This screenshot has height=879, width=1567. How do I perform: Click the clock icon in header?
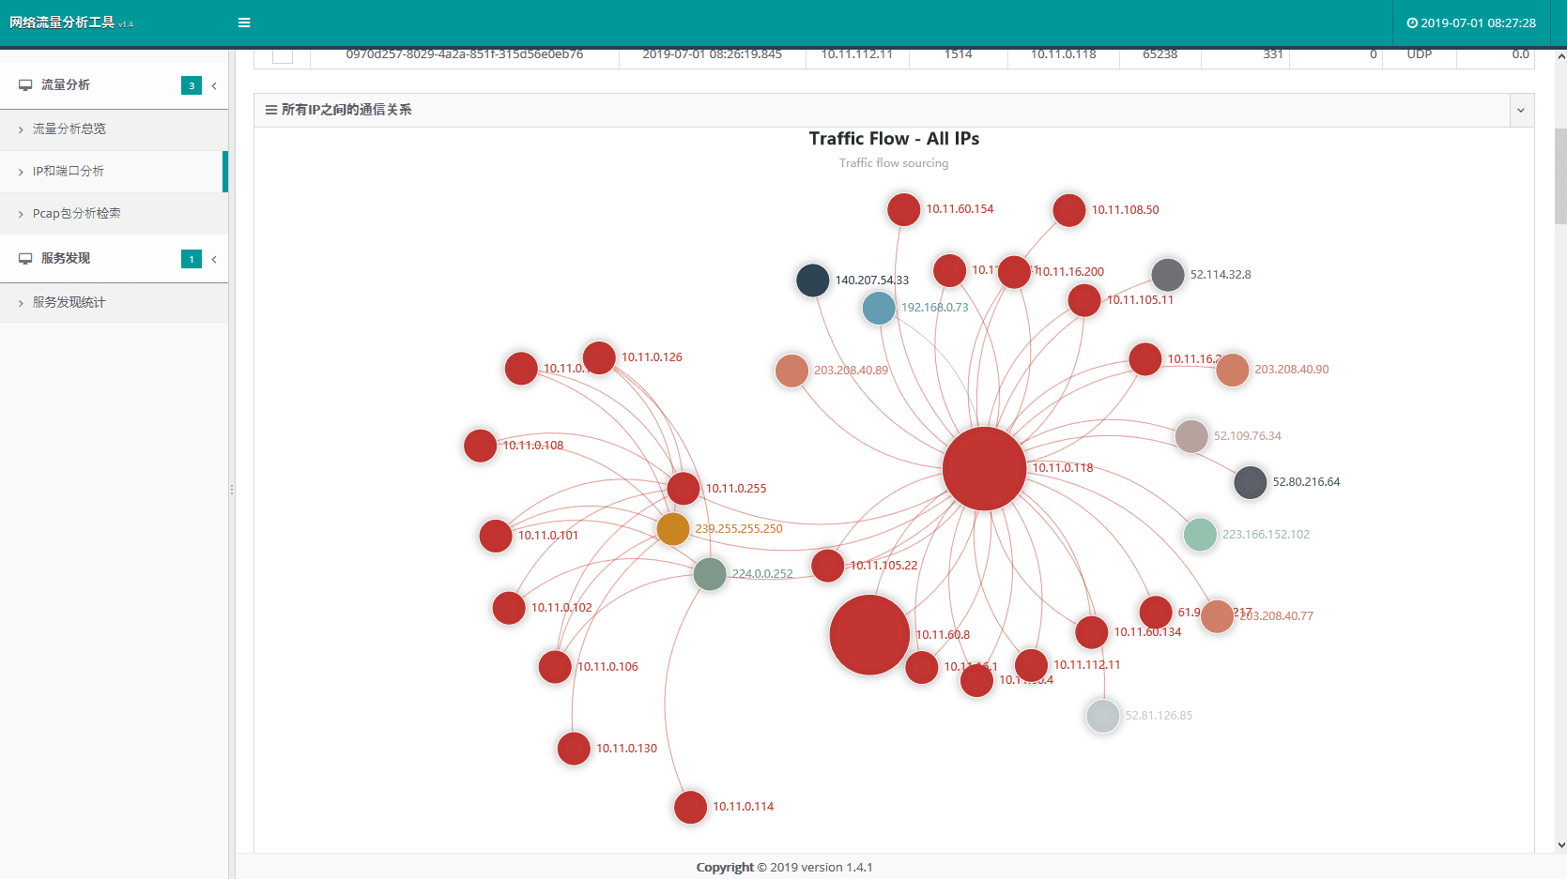point(1411,23)
